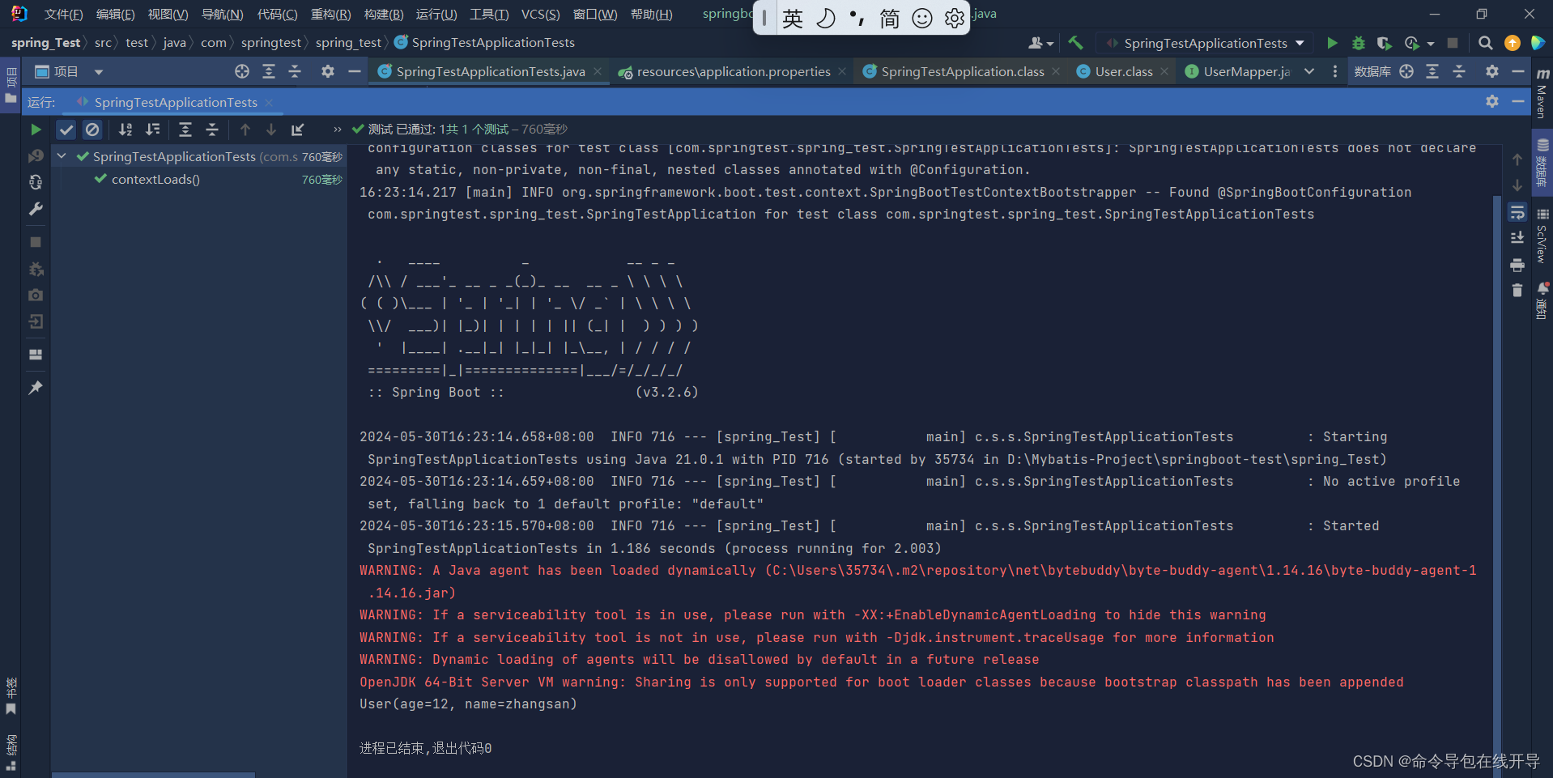Expand all test tree nodes in Run panel
The height and width of the screenshot is (778, 1553).
(185, 130)
